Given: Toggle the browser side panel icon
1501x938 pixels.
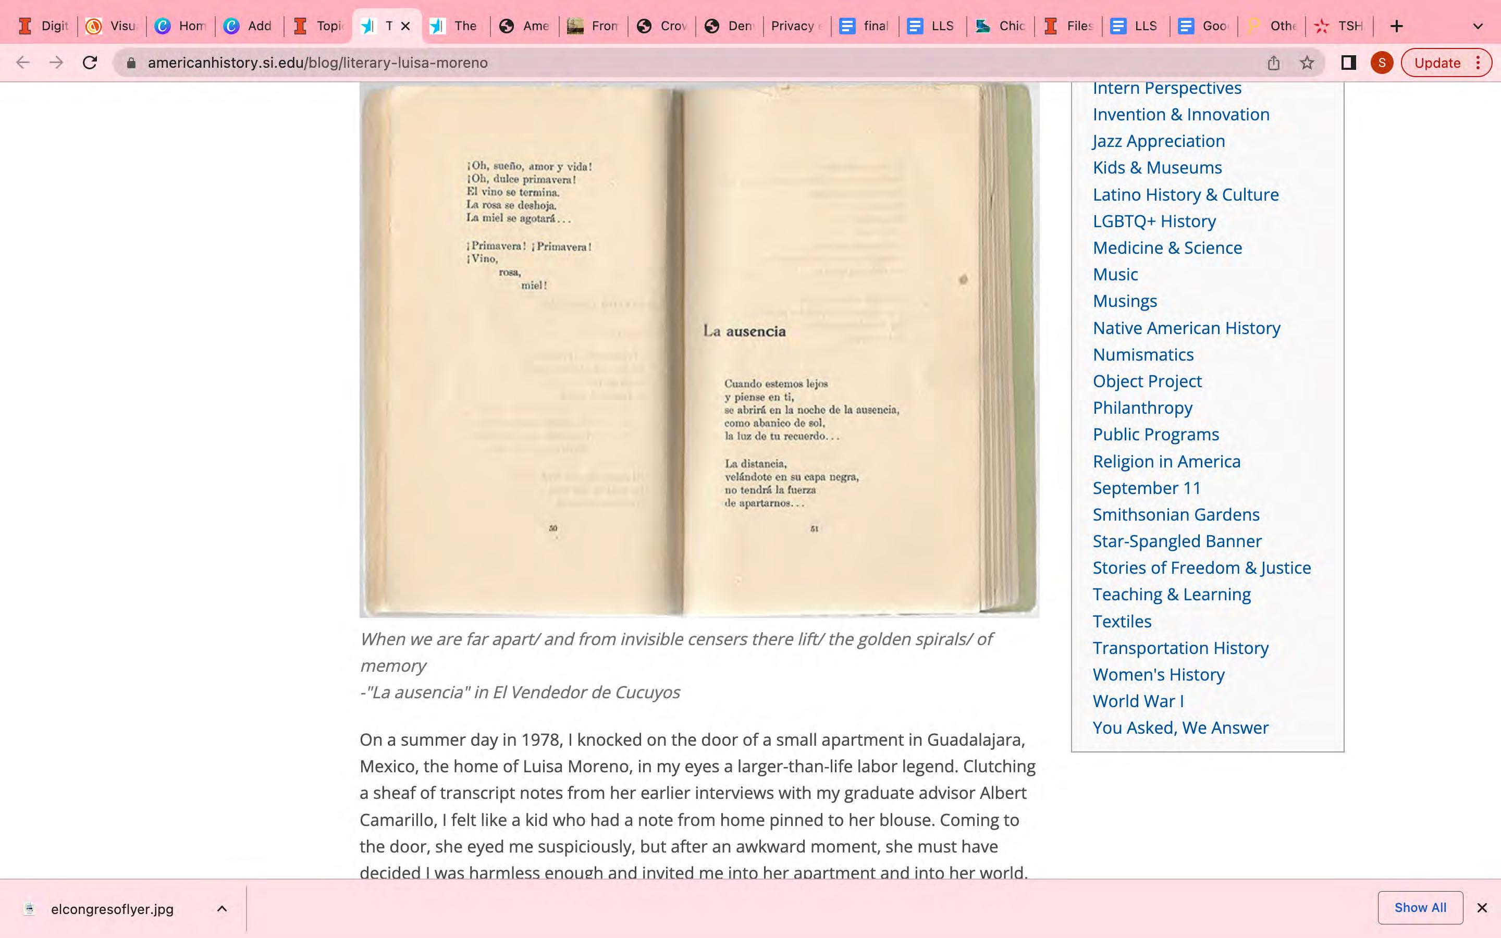Looking at the screenshot, I should point(1348,63).
